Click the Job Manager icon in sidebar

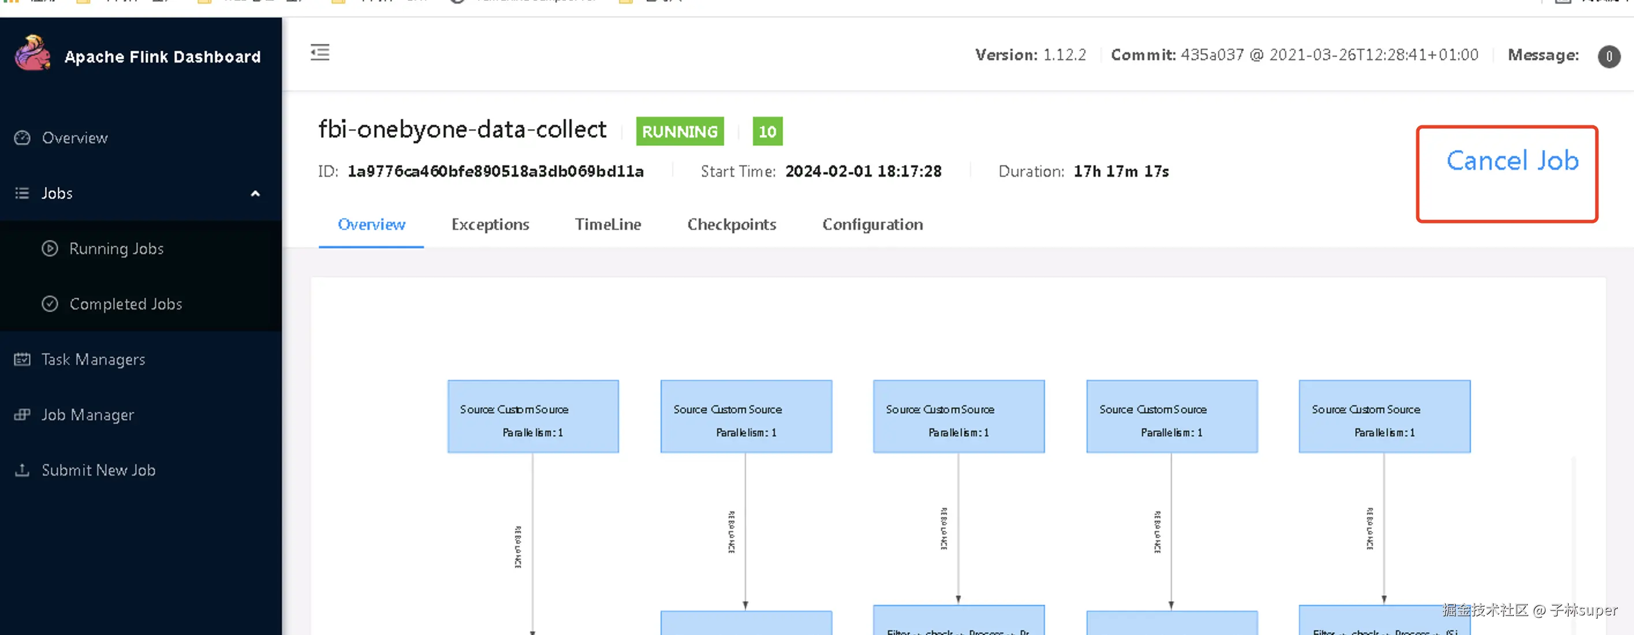tap(22, 415)
